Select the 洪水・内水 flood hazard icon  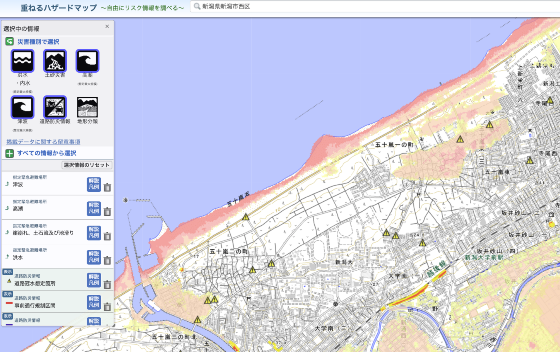coord(22,61)
